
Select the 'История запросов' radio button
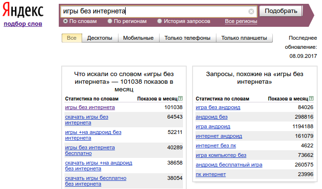pos(160,21)
